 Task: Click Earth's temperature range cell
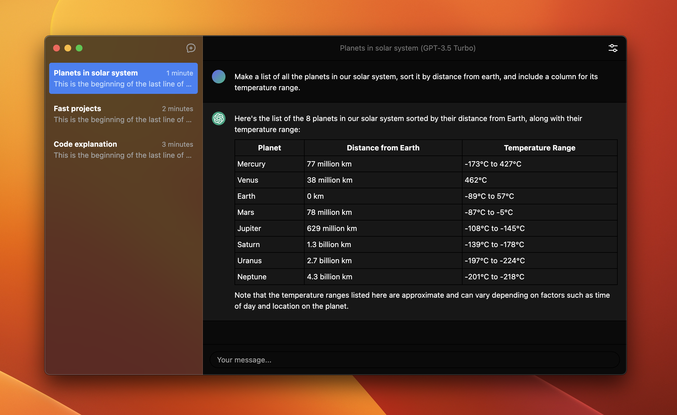[x=489, y=196]
